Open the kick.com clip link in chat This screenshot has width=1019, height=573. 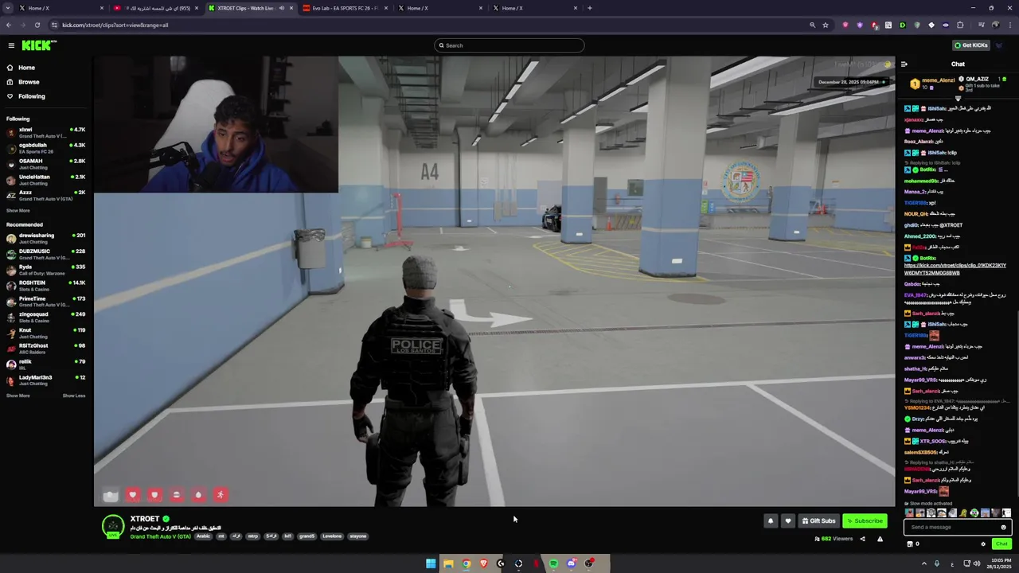pos(955,269)
